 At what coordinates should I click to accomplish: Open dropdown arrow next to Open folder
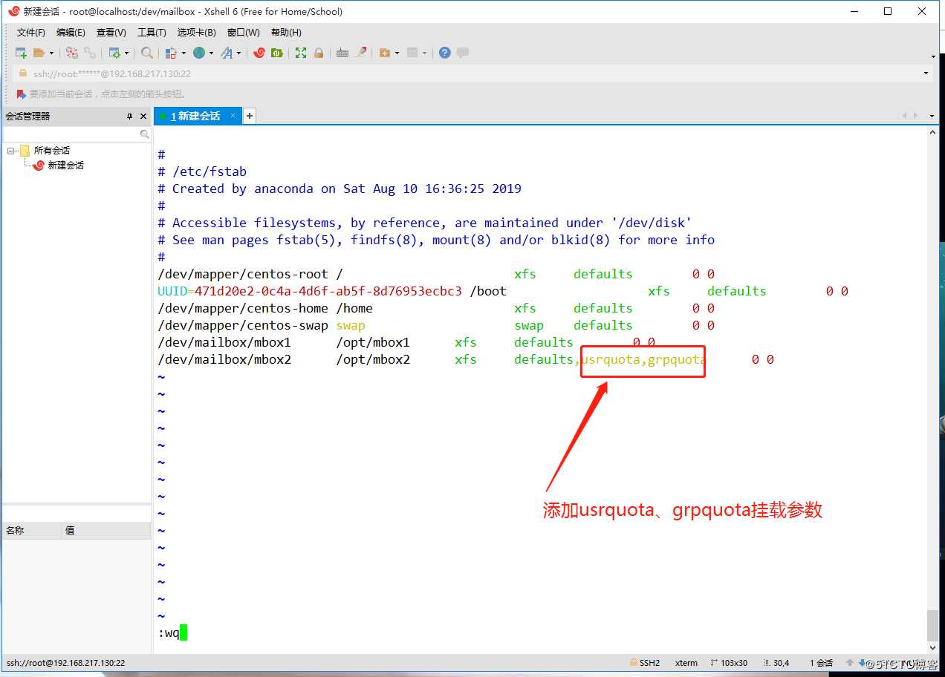click(51, 53)
